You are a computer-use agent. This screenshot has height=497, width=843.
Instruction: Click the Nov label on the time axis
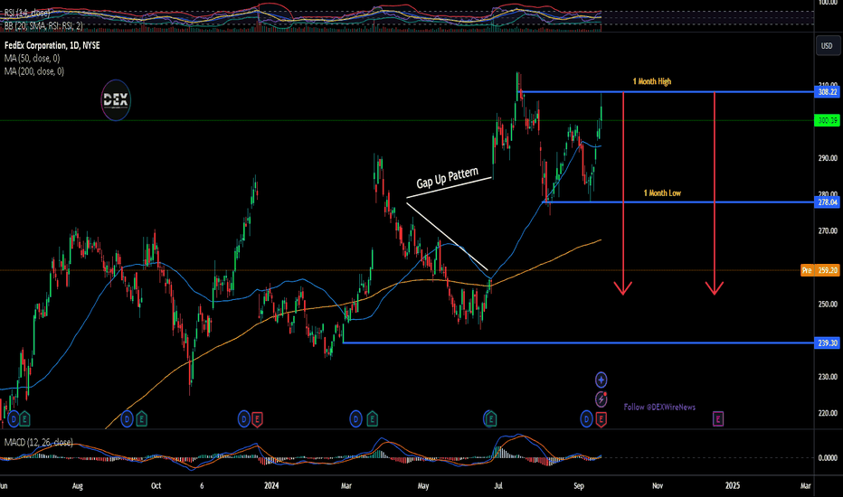tap(658, 486)
